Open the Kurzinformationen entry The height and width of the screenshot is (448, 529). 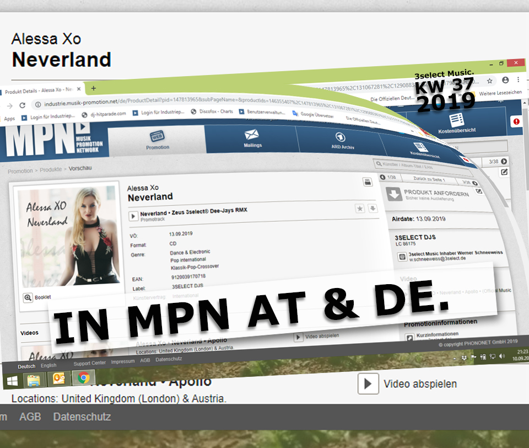[437, 334]
